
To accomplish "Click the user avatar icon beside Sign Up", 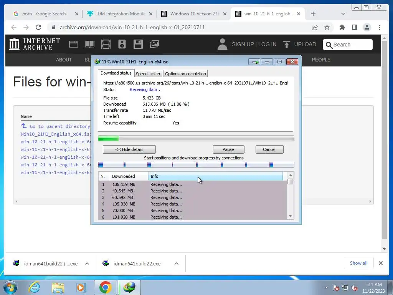I will 222,44.
